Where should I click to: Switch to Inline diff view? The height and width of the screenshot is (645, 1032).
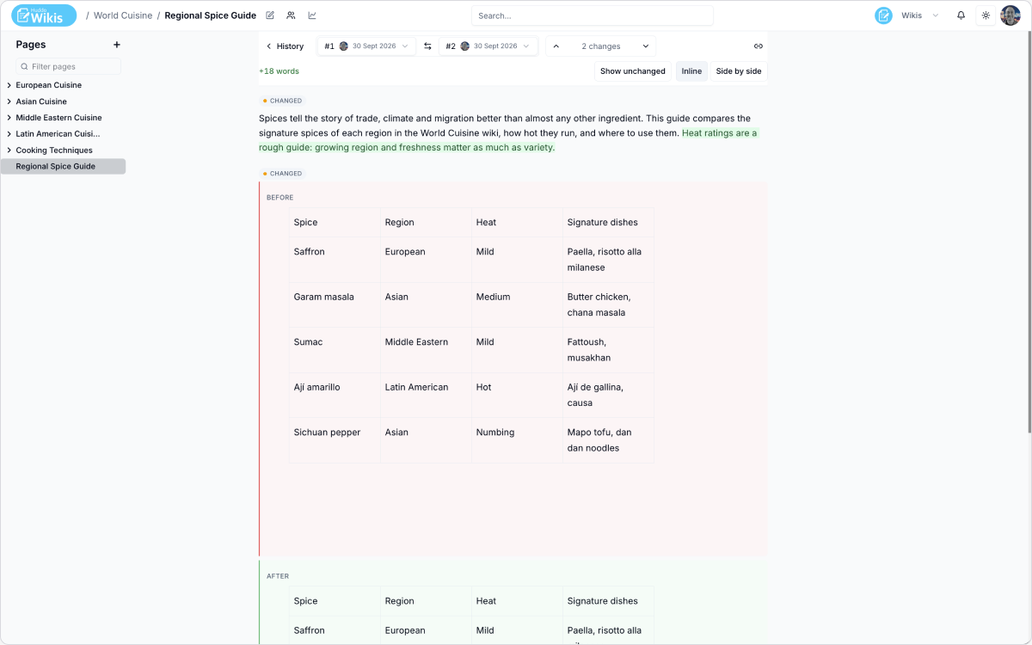tap(691, 71)
